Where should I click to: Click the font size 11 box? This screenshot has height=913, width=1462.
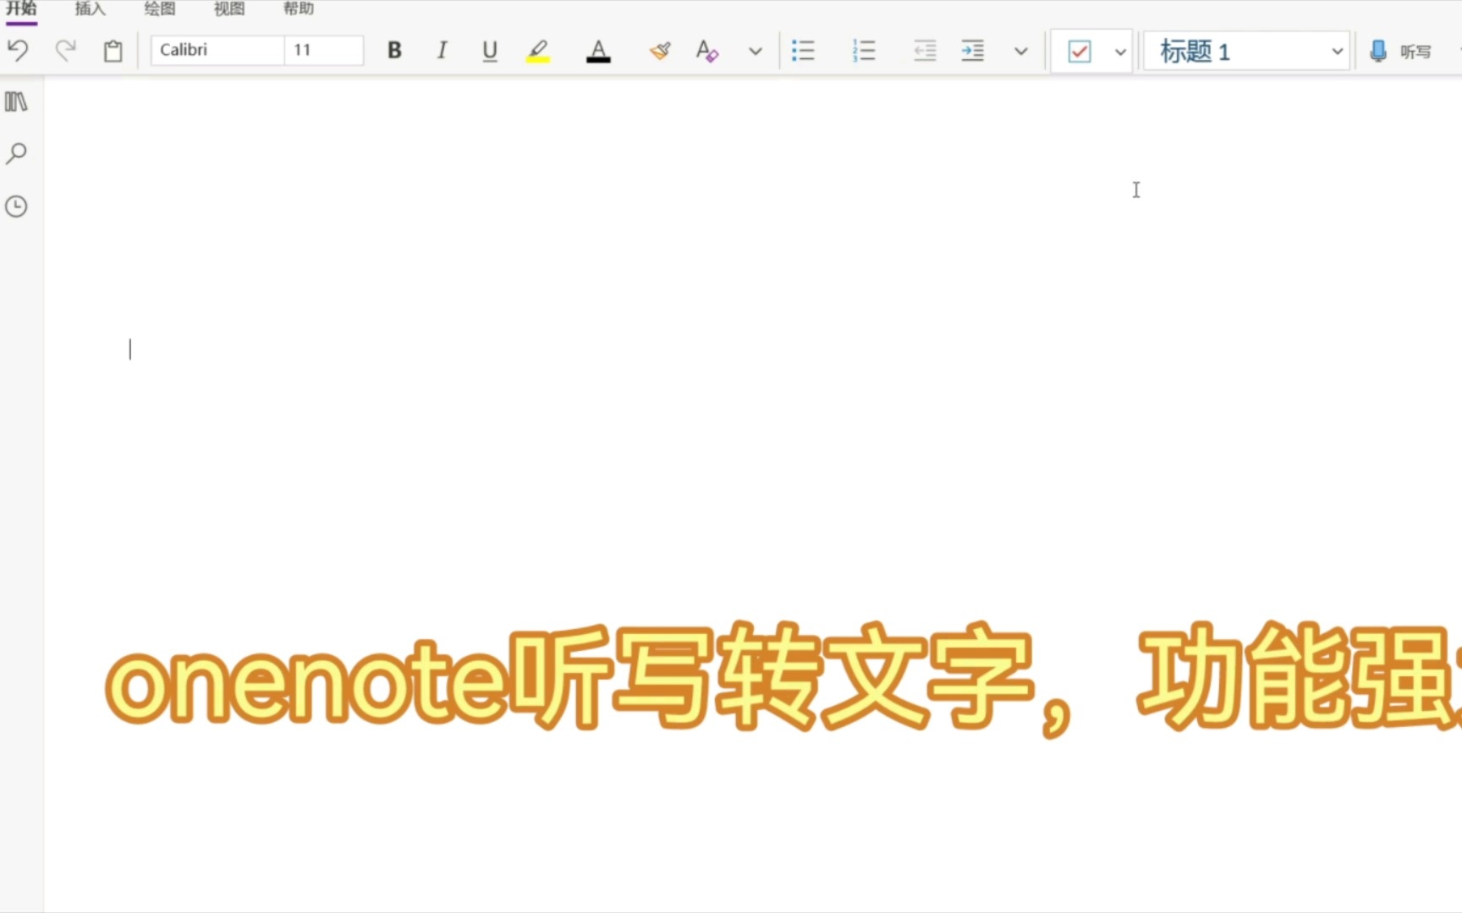pyautogui.click(x=324, y=50)
